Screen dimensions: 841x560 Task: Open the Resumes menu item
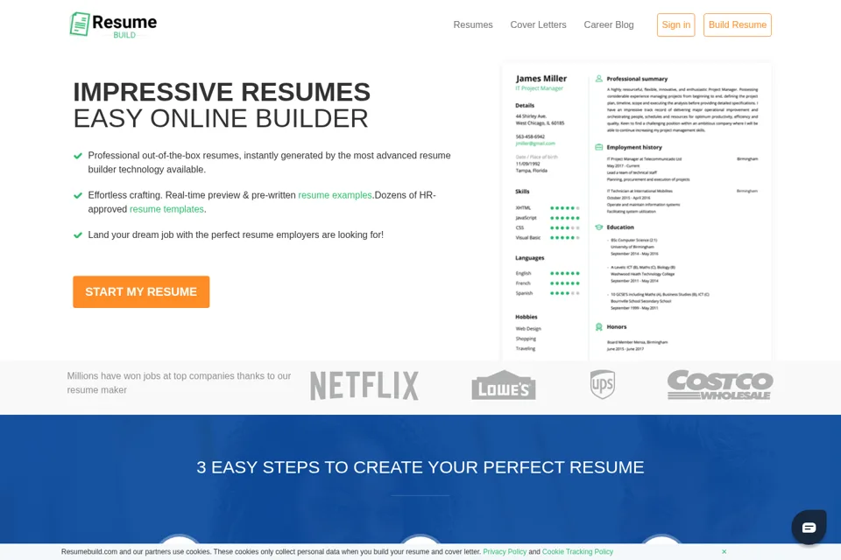pyautogui.click(x=472, y=24)
